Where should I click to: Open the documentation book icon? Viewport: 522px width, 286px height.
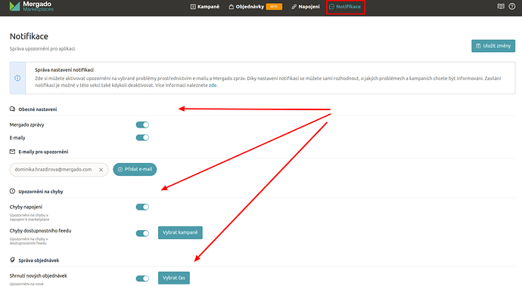click(x=501, y=6)
